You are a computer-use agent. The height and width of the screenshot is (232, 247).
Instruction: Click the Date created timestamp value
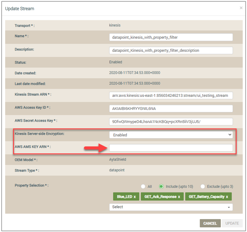pyautogui.click(x=135, y=73)
